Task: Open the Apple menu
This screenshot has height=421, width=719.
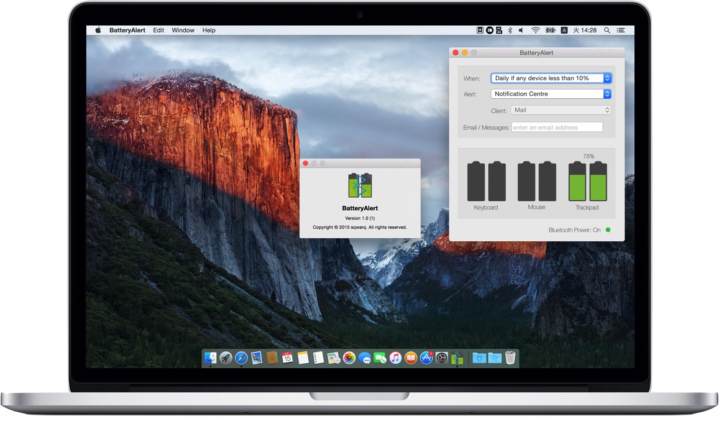Action: pos(98,30)
